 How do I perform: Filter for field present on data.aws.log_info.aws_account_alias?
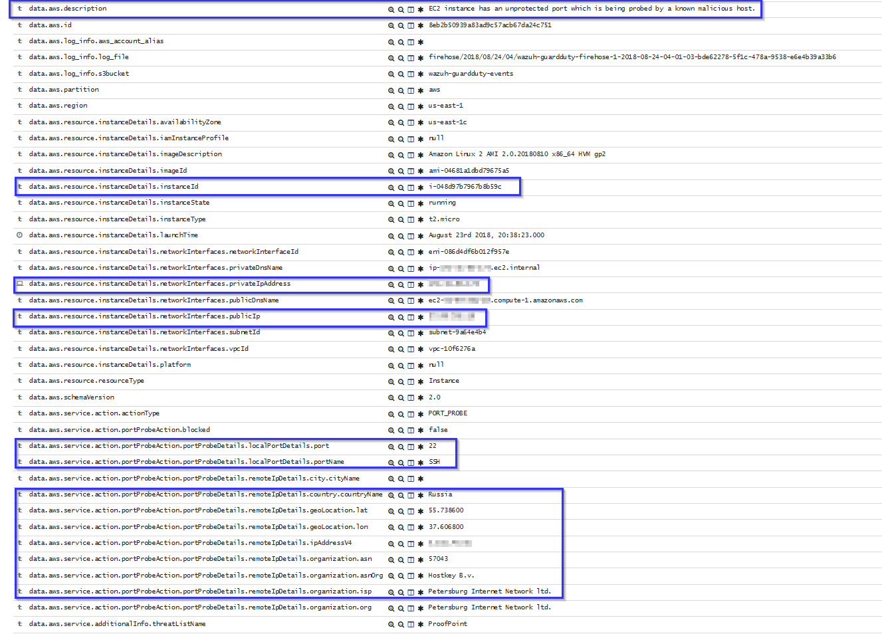coord(420,42)
